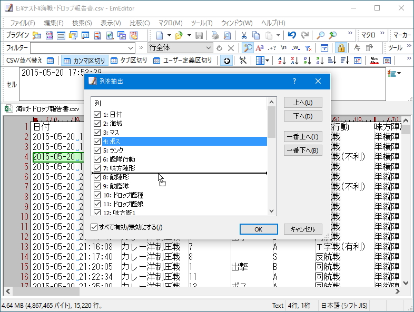The width and height of the screenshot is (414, 312).
Task: Select the タブ区切り mode button
Action: 129,61
